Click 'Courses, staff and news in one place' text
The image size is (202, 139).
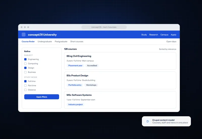[x=170, y=123]
